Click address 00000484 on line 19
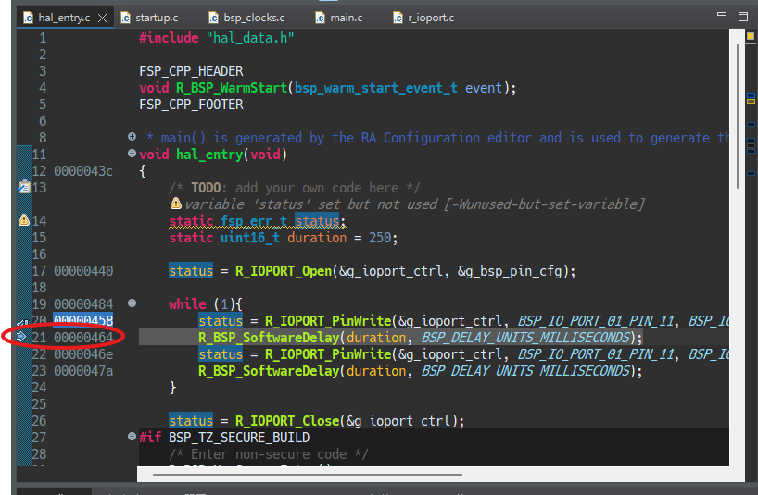 point(83,304)
